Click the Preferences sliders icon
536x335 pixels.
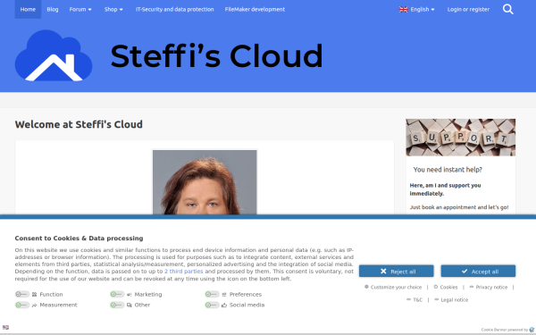pyautogui.click(x=224, y=294)
